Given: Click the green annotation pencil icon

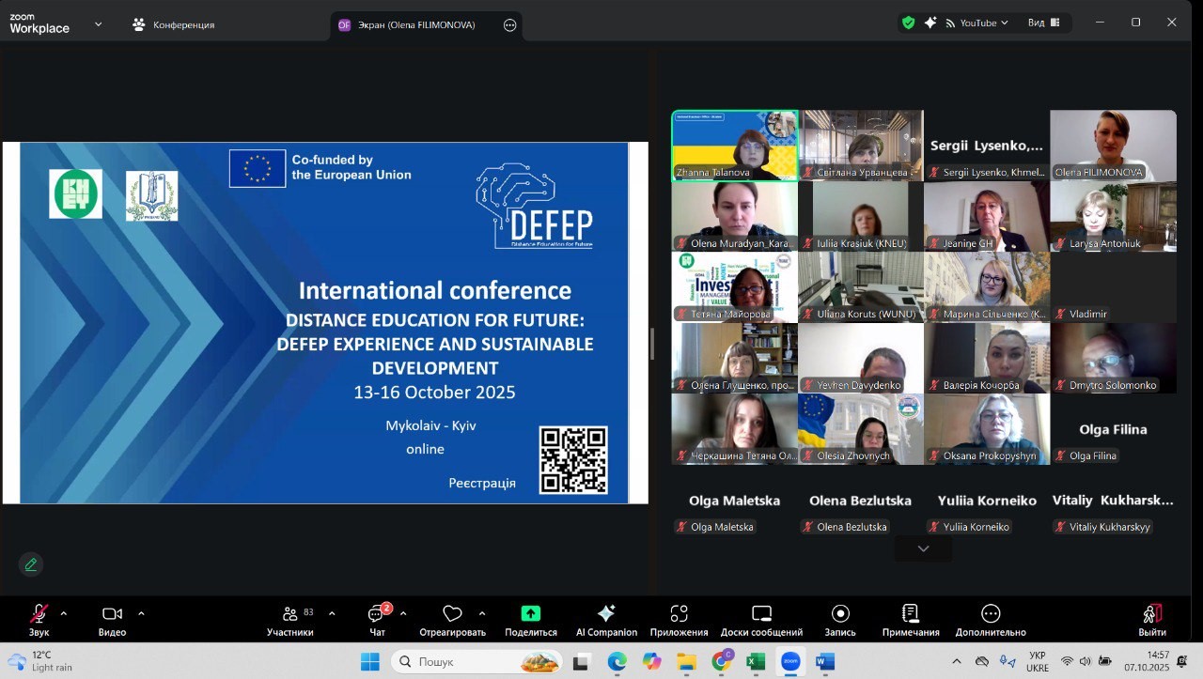Looking at the screenshot, I should (31, 564).
